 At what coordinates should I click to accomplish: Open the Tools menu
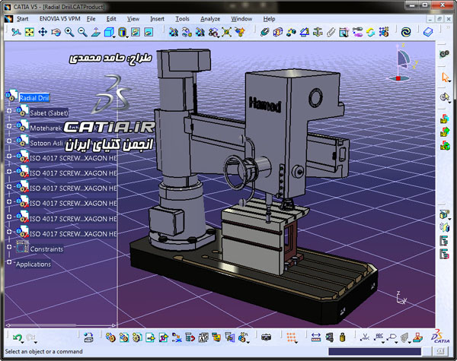point(182,19)
